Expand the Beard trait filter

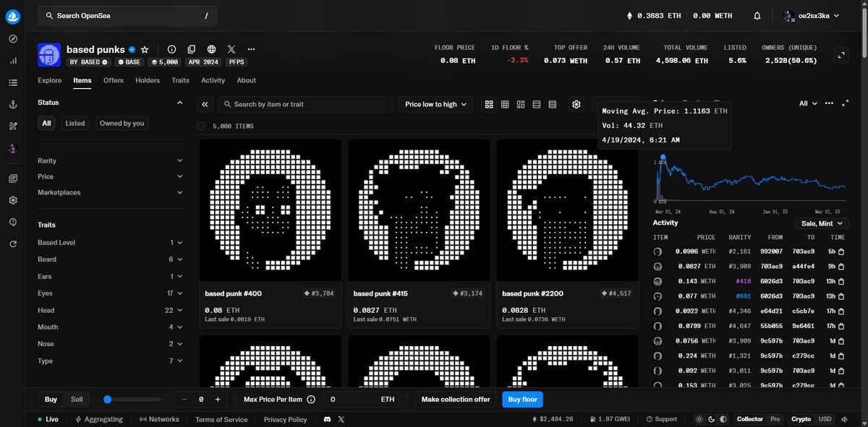pos(110,259)
